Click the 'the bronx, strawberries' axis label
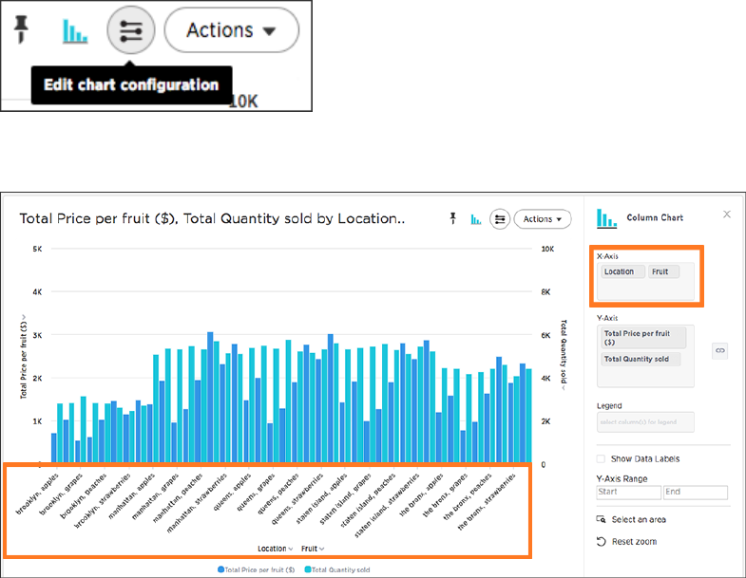This screenshot has height=578, width=746. tap(487, 502)
